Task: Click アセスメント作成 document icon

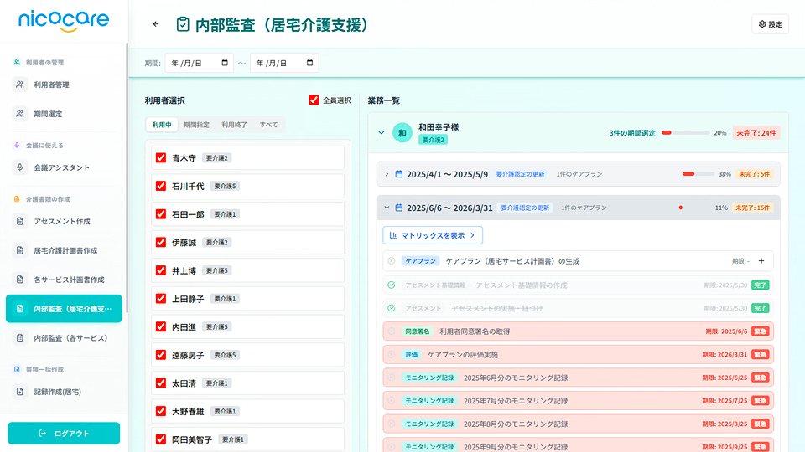Action: tap(19, 221)
